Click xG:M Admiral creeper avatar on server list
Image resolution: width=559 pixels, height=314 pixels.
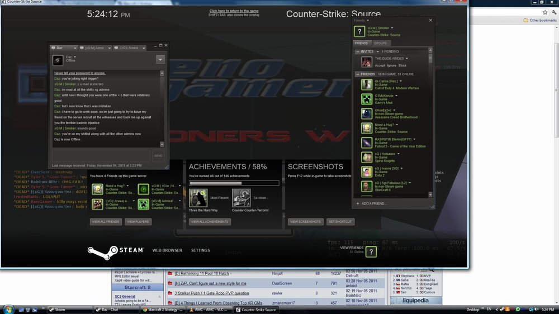[143, 204]
